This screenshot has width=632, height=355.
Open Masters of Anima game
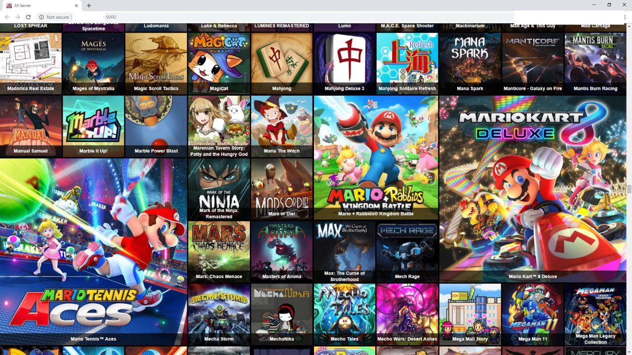282,251
